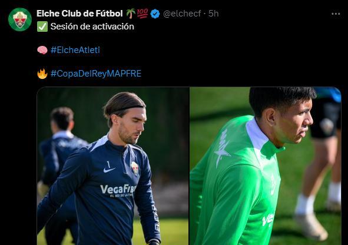Click the 5h post timestamp
This screenshot has width=348, height=245.
[x=214, y=14]
